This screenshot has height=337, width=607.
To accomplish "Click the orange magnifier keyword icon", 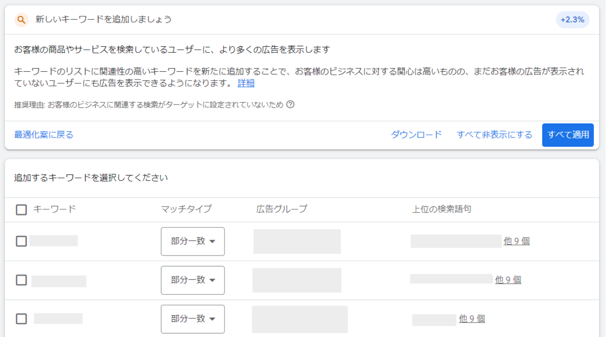I will tap(21, 20).
